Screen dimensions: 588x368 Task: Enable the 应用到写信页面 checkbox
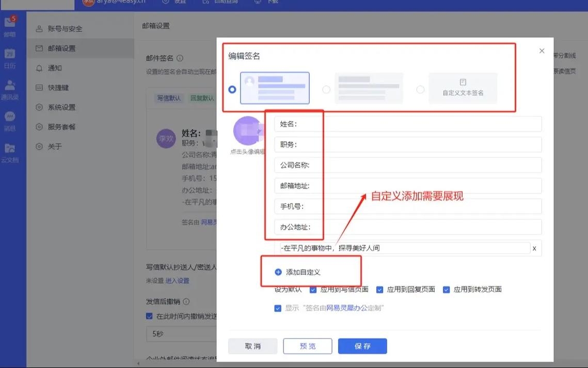313,289
